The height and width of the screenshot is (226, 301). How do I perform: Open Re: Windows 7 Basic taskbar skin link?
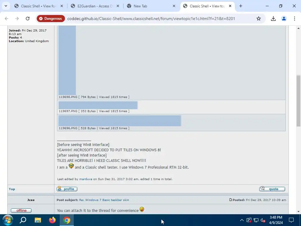point(104,200)
